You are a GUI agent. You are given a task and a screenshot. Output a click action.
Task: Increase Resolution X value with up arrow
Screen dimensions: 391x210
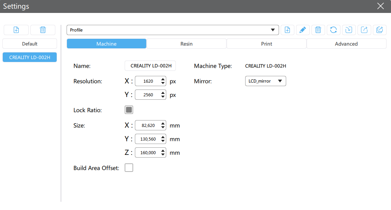click(x=163, y=79)
